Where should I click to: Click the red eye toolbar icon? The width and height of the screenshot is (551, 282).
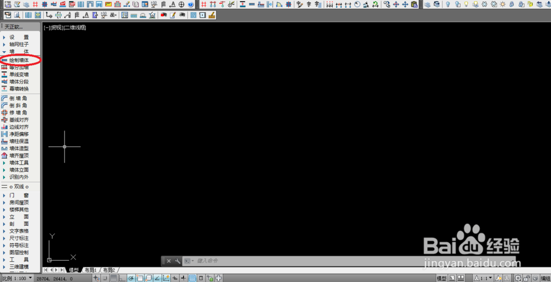click(163, 15)
